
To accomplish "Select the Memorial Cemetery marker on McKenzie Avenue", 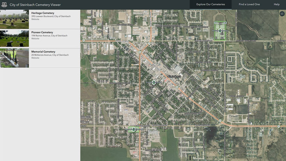I will 134,129.
